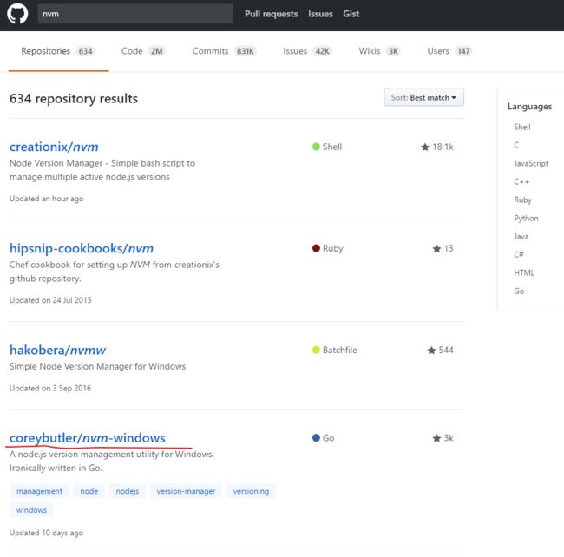The image size is (564, 557).
Task: Click the star icon for hipsnip-cookbooks/nvm
Action: pyautogui.click(x=436, y=248)
